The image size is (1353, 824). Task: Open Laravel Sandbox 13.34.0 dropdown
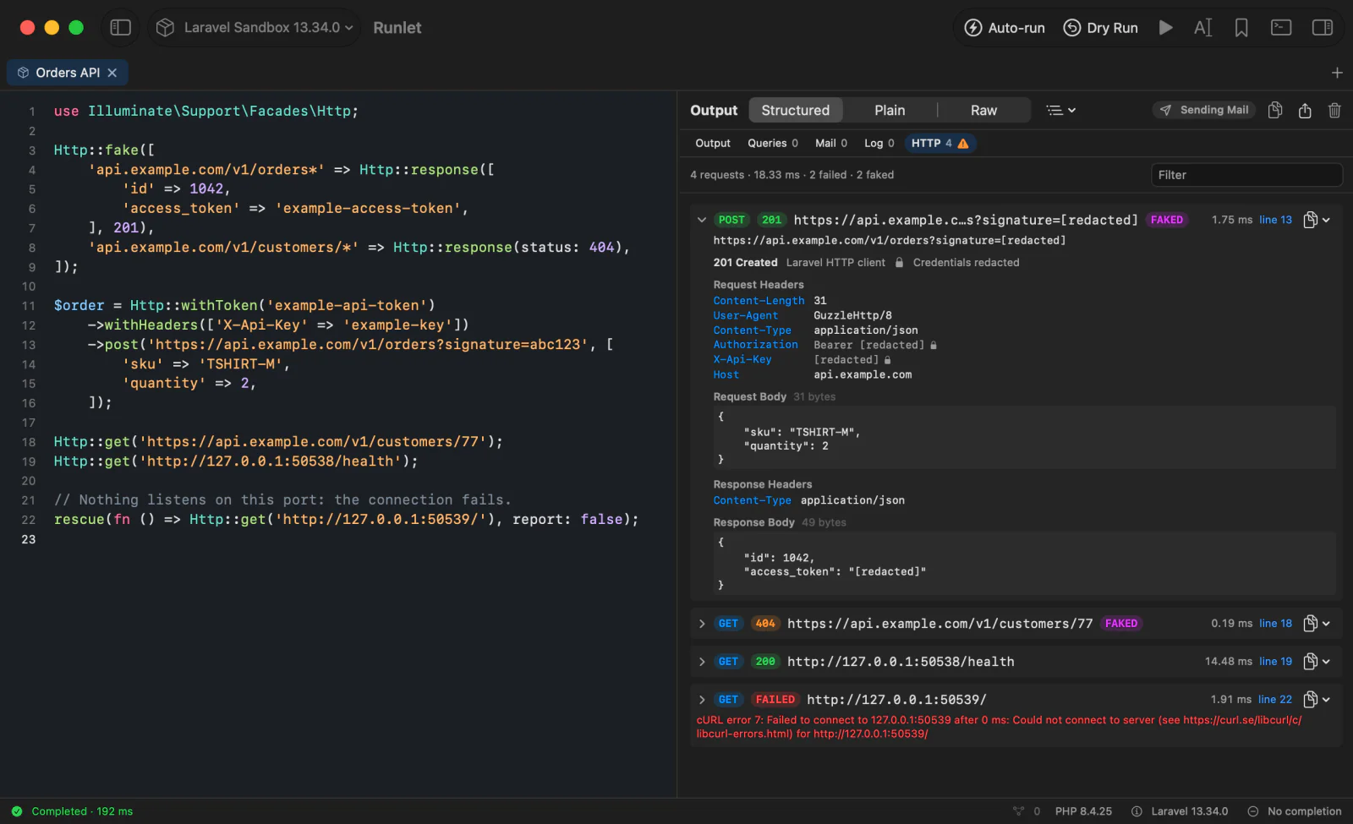point(255,28)
